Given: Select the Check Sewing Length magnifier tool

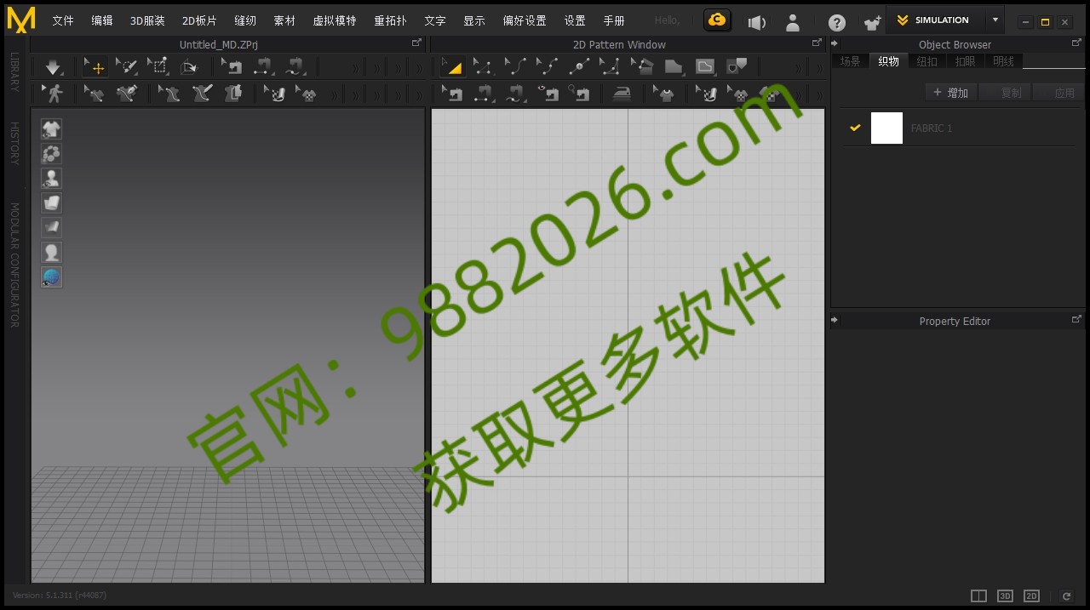Looking at the screenshot, I should [581, 94].
